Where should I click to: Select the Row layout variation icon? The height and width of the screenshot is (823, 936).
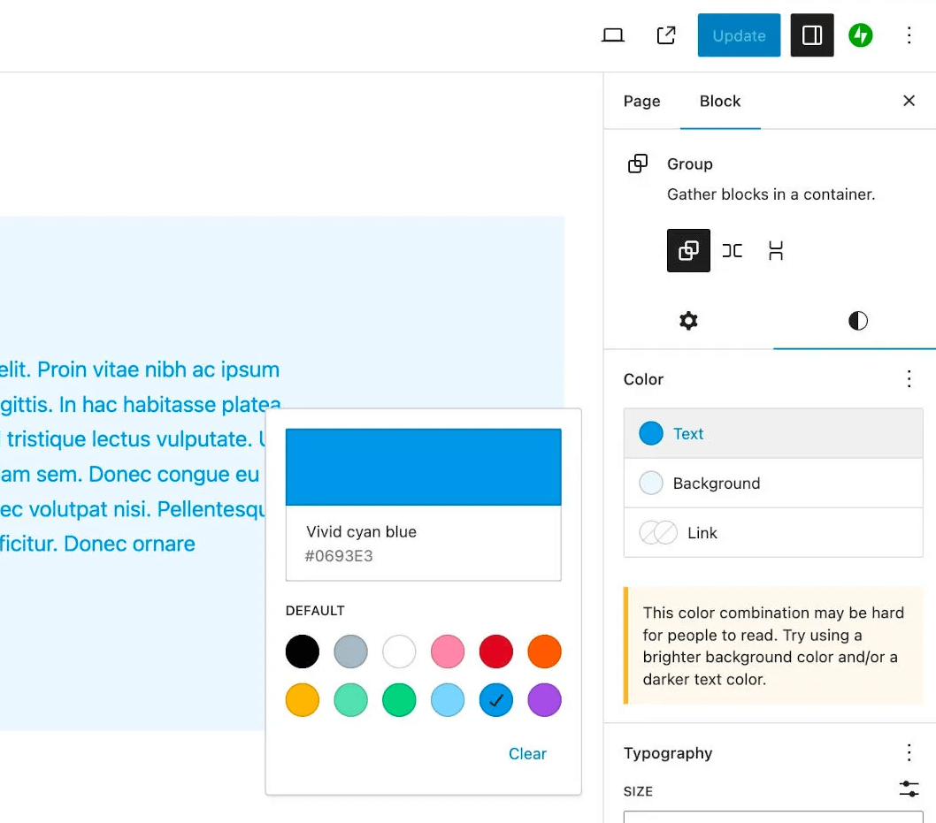(732, 250)
